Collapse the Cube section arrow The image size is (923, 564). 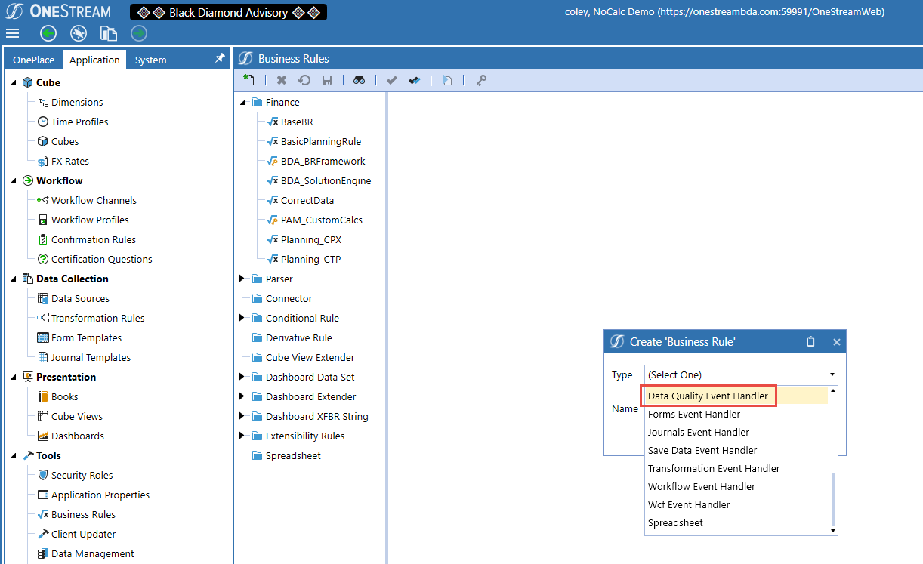click(x=14, y=82)
